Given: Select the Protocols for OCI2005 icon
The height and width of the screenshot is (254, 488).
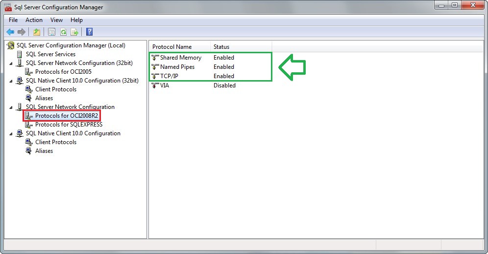Looking at the screenshot, I should pyautogui.click(x=28, y=72).
